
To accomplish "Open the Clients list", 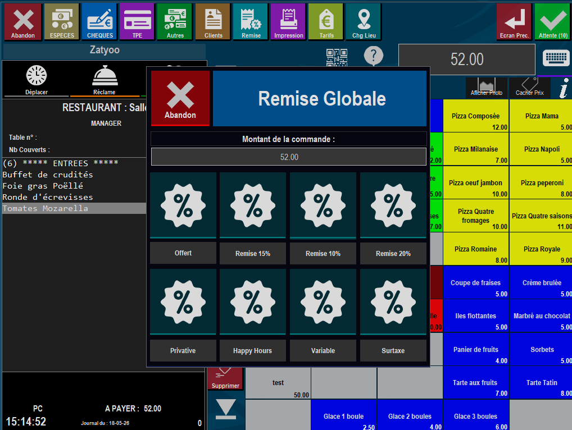I will tap(213, 22).
